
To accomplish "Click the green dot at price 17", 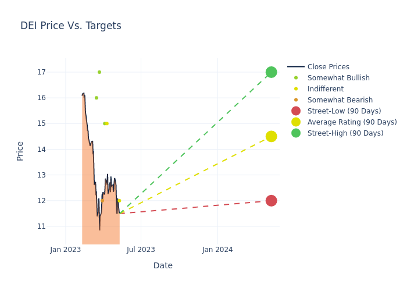I will (99, 72).
